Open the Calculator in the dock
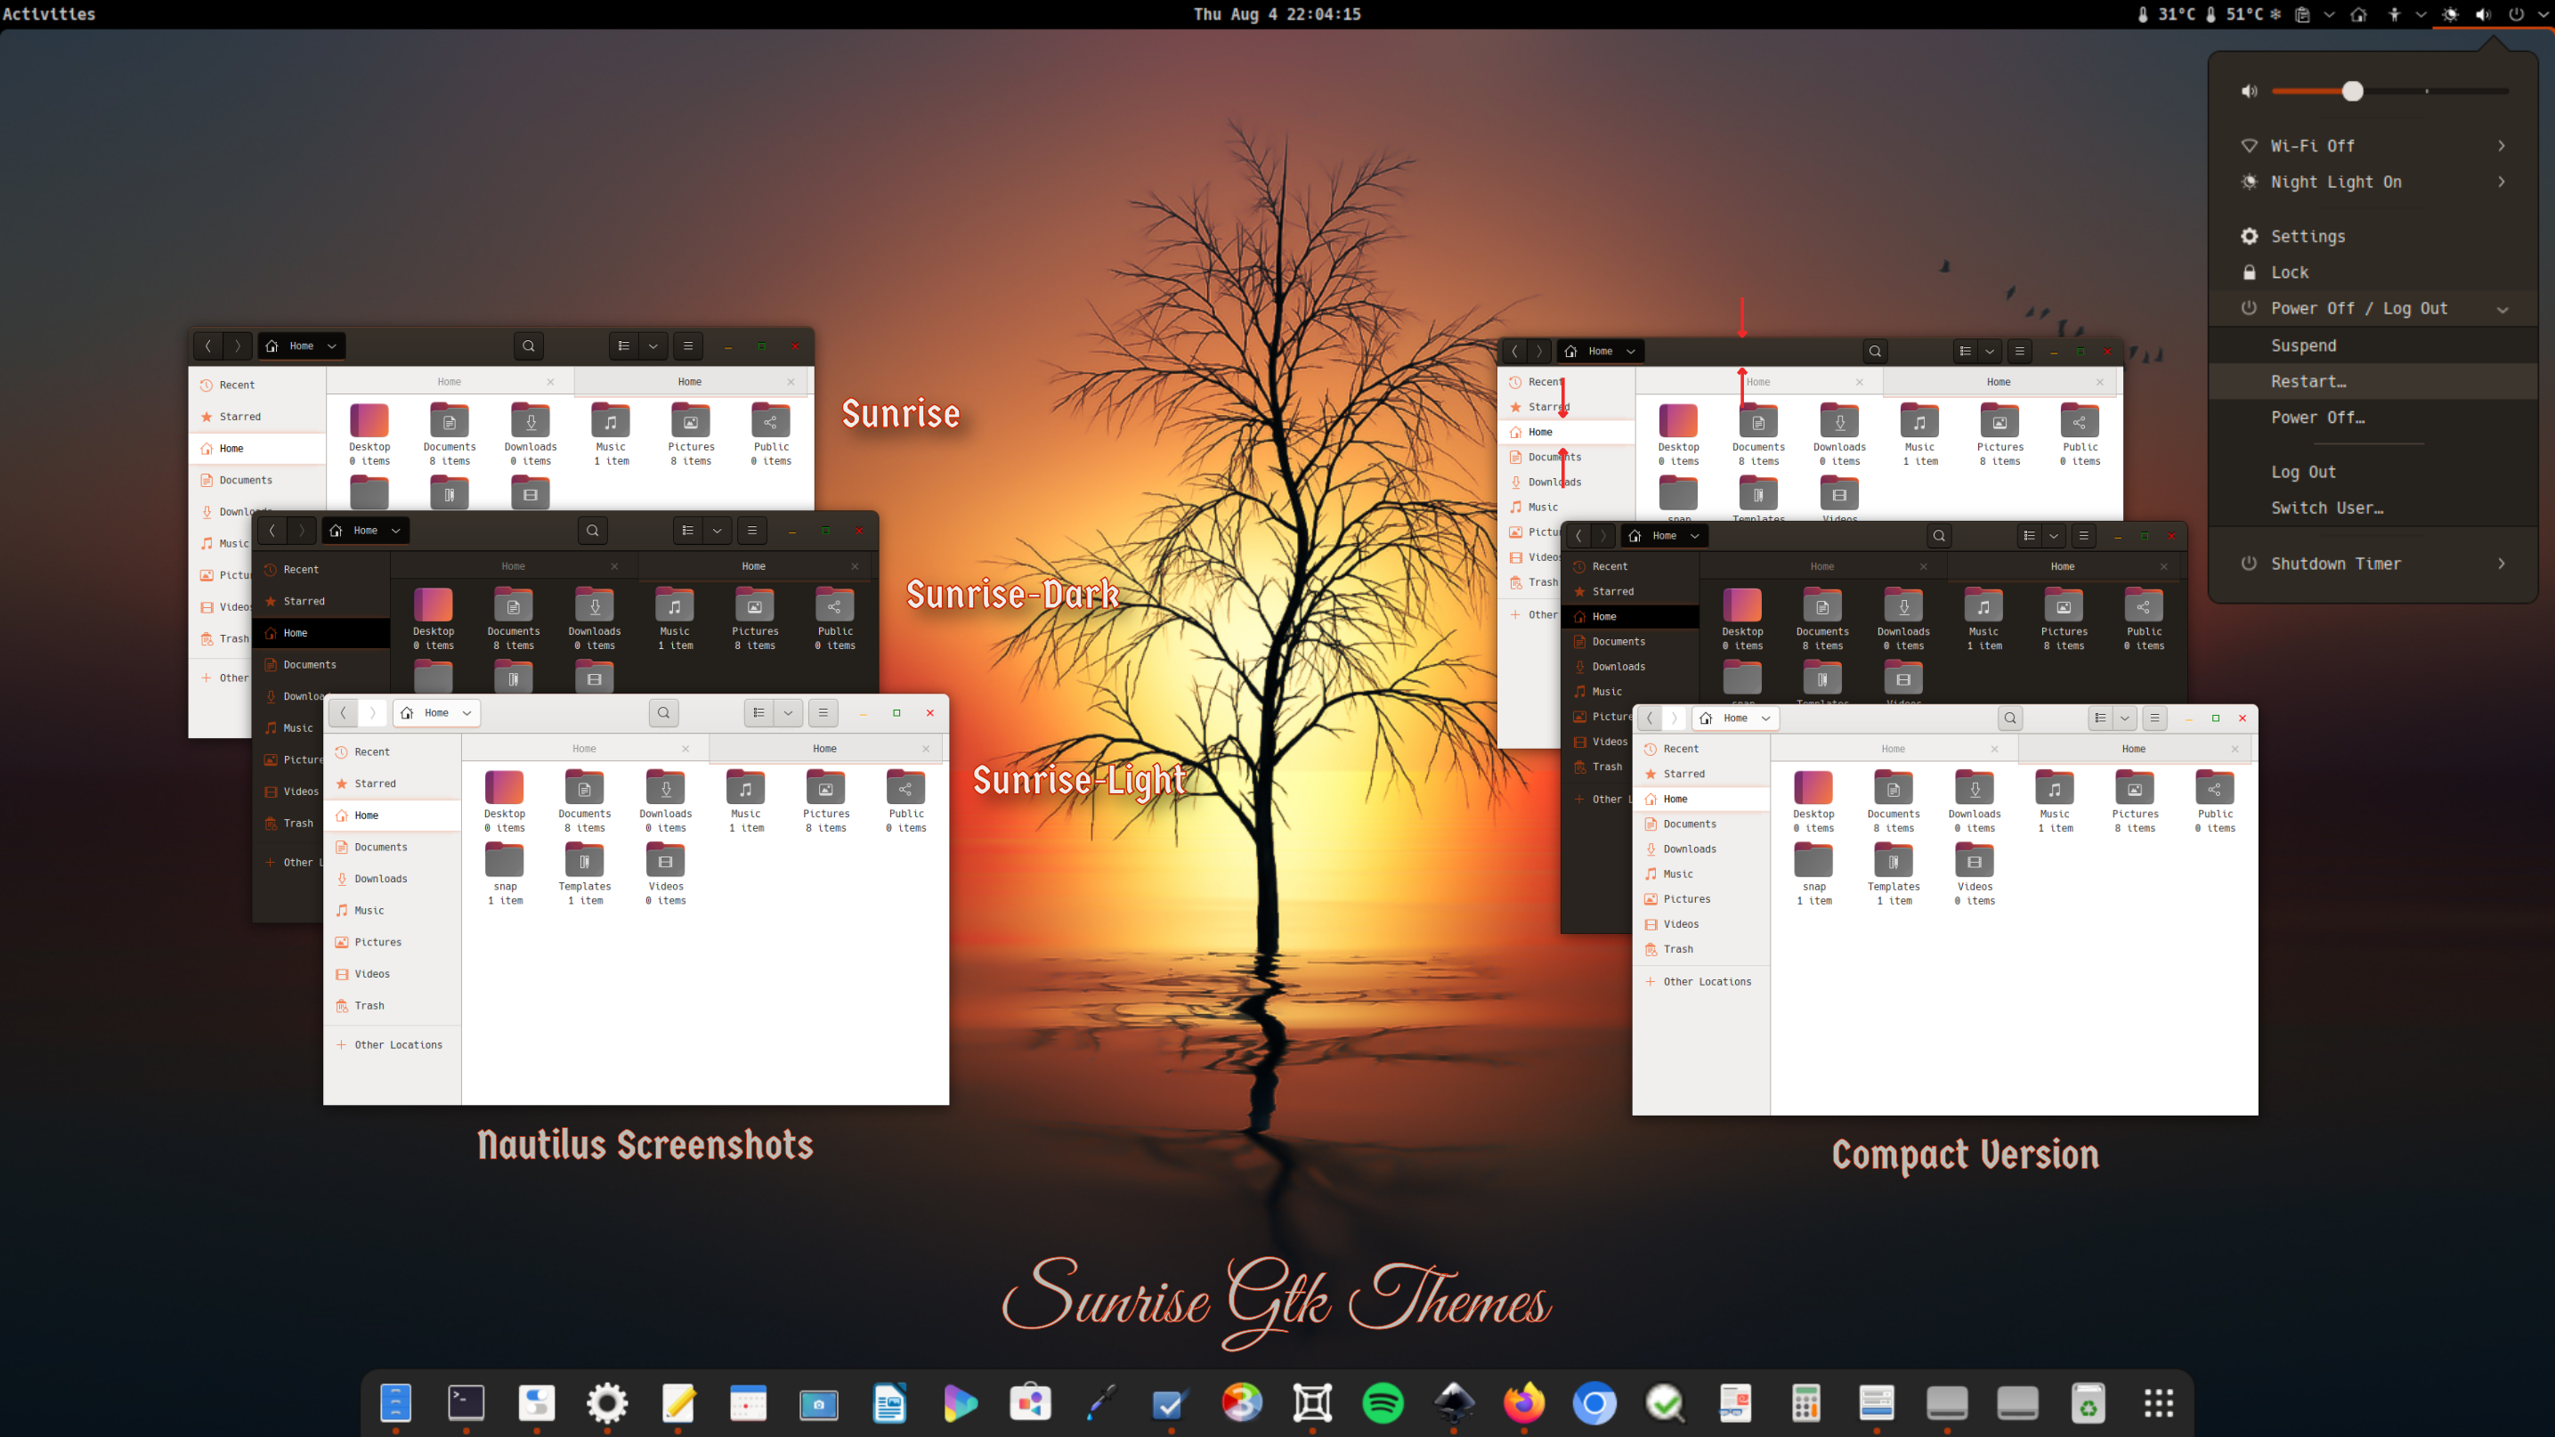The height and width of the screenshot is (1437, 2555). tap(1806, 1402)
